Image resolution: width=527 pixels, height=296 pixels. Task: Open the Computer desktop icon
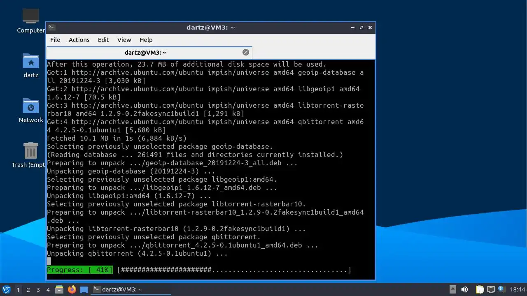[x=31, y=21]
